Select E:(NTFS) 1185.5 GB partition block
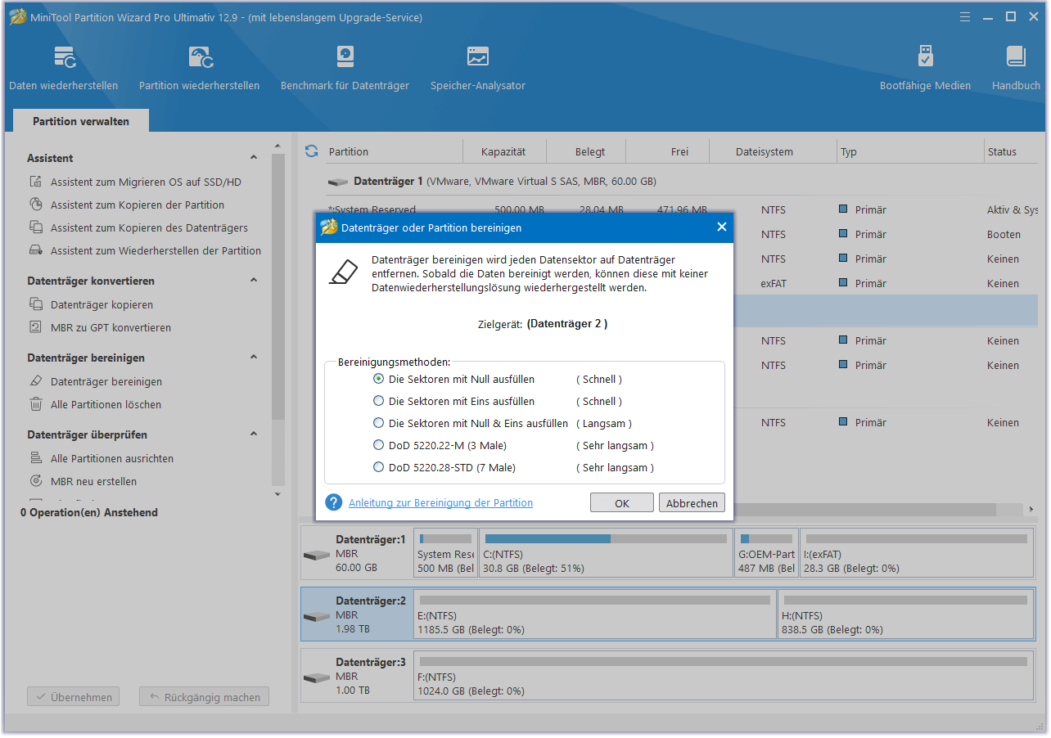This screenshot has height=738, width=1051. pyautogui.click(x=595, y=615)
